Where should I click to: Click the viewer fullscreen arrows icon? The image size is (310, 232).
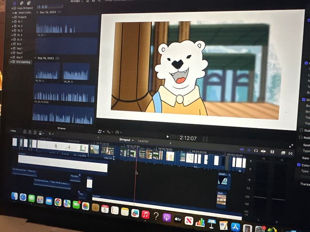[x=291, y=145]
